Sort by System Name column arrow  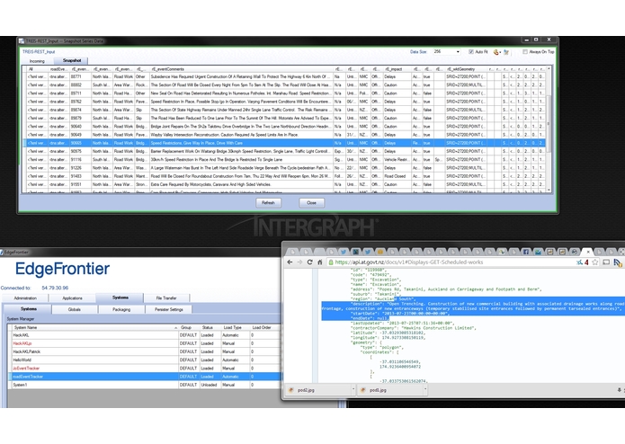pyautogui.click(x=175, y=328)
